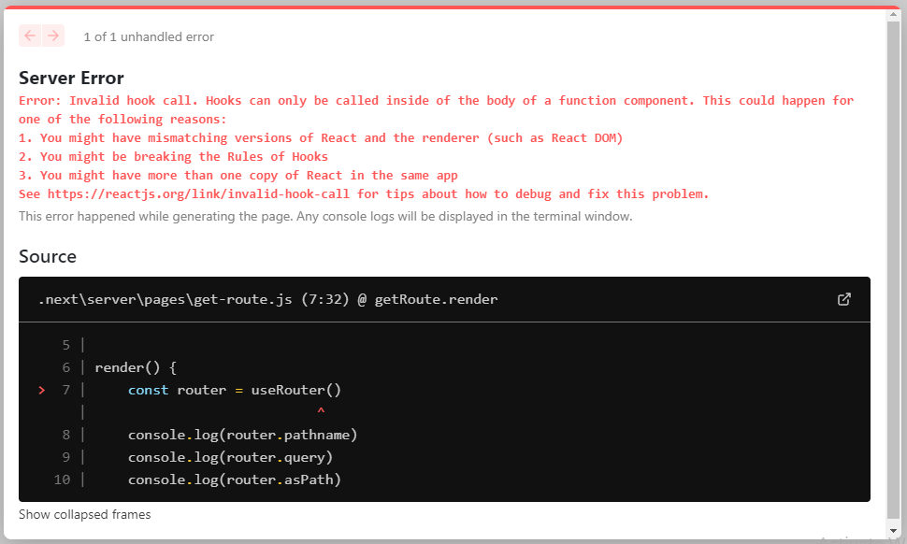This screenshot has width=907, height=544.
Task: Click the "1 of 1 unhandled error" counter
Action: pos(149,37)
